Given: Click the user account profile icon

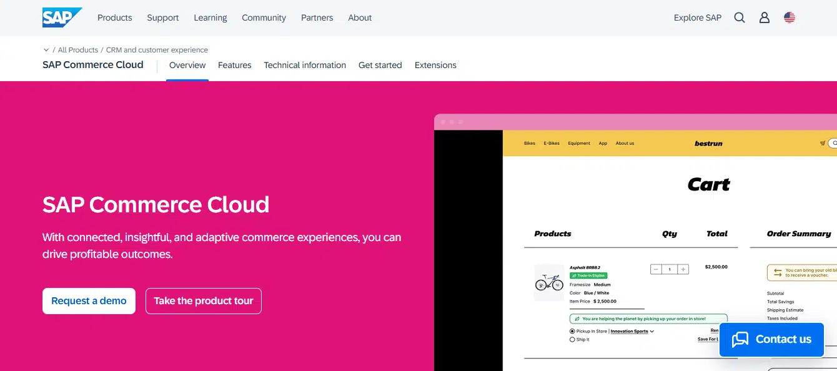Looking at the screenshot, I should tap(765, 17).
